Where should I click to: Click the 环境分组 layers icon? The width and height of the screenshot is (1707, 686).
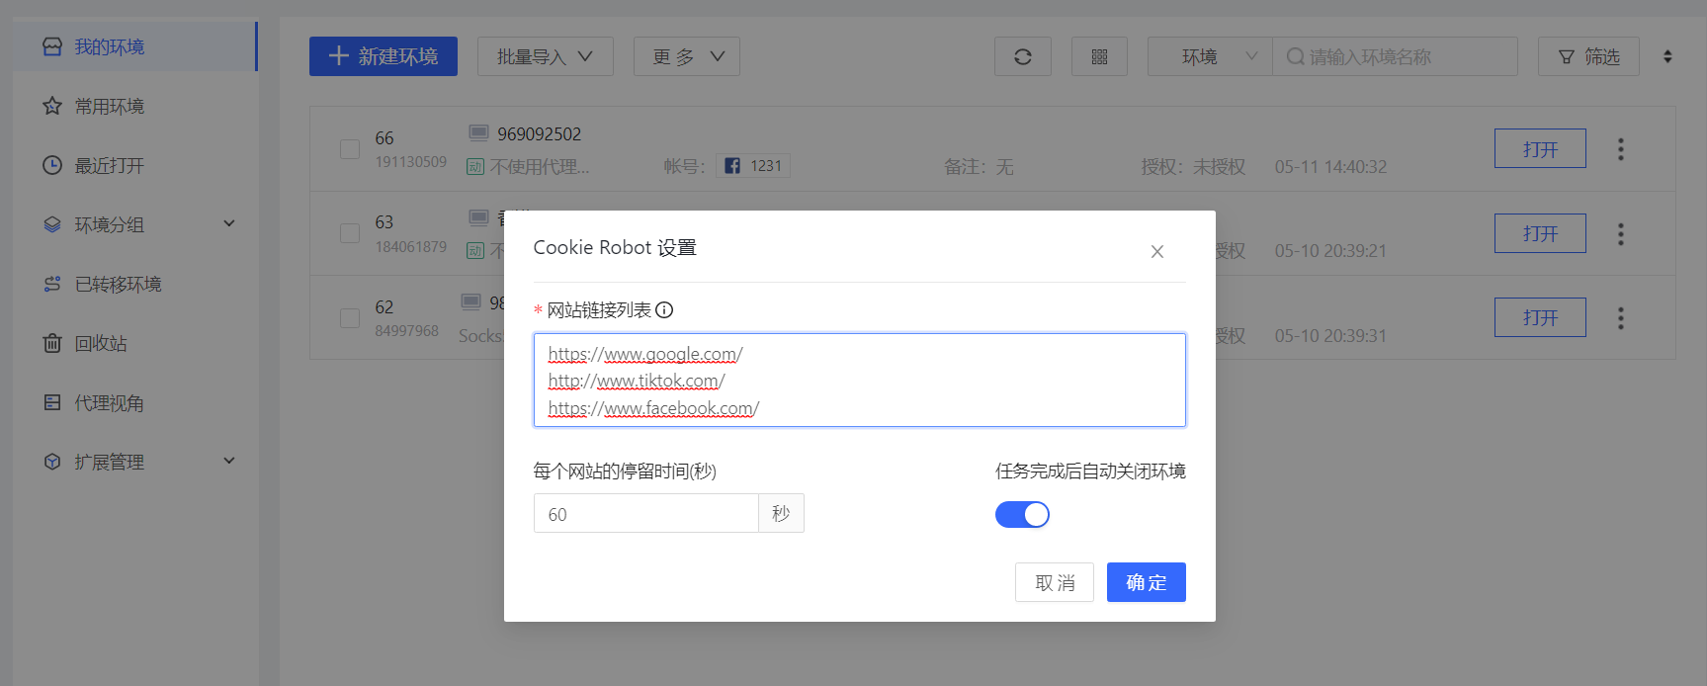coord(52,224)
